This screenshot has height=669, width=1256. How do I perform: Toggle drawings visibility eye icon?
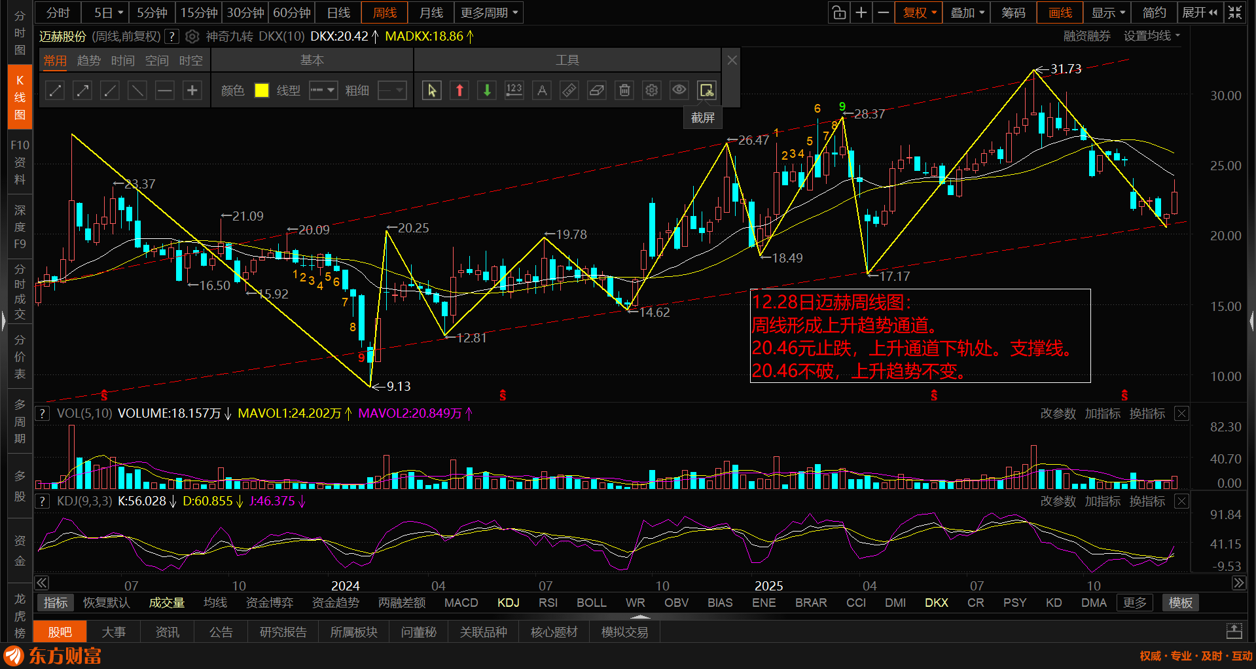(679, 90)
